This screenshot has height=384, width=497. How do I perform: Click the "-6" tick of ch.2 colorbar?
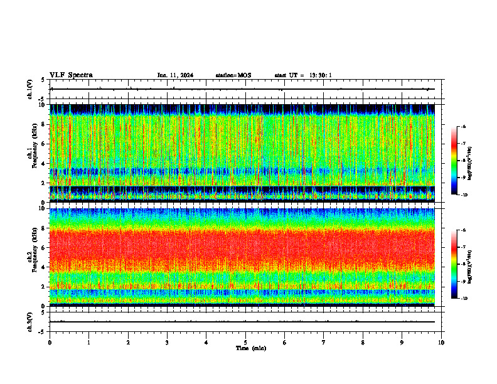pyautogui.click(x=463, y=230)
